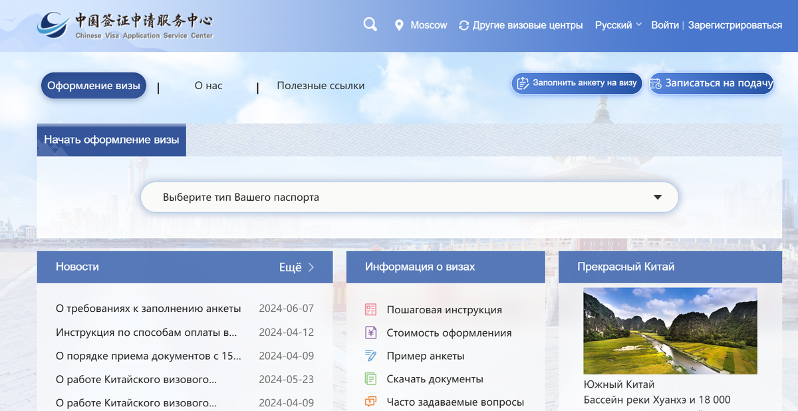Screen dimensions: 798x411
Task: Click the Новости section header
Action: 77,267
